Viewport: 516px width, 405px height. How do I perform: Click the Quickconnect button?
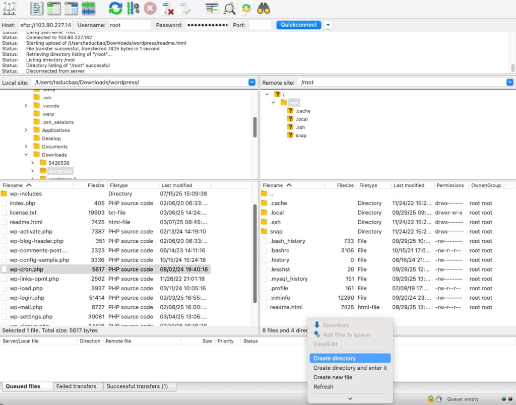(299, 25)
